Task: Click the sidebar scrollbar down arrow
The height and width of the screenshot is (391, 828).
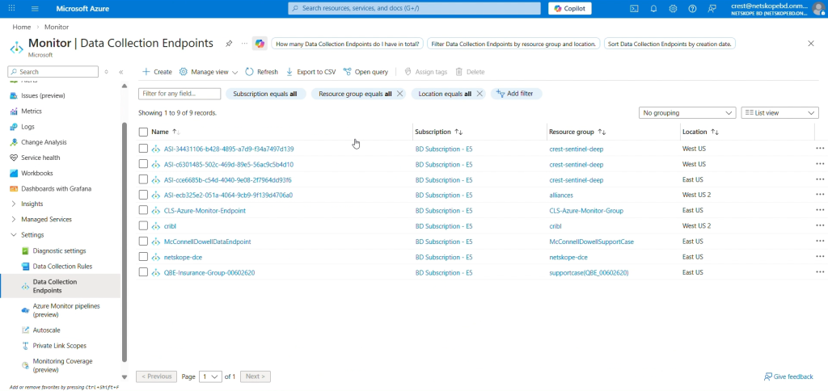Action: [x=125, y=377]
